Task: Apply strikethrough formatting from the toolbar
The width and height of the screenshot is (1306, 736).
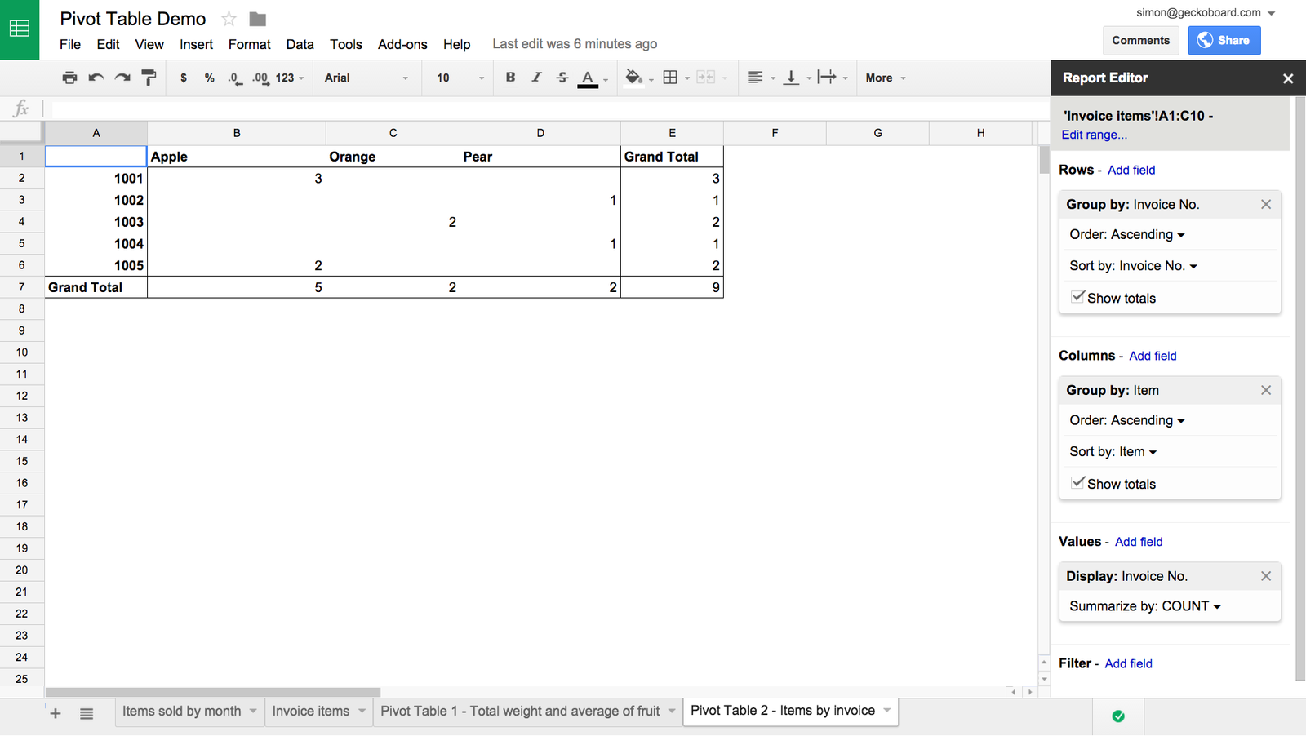Action: (x=562, y=78)
